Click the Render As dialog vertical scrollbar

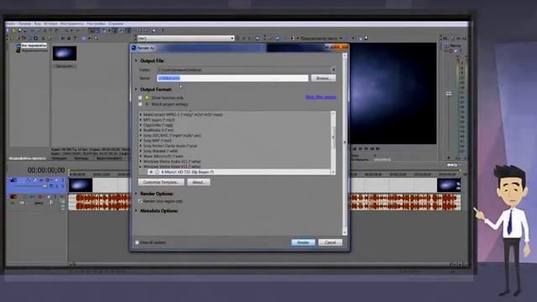(345, 143)
